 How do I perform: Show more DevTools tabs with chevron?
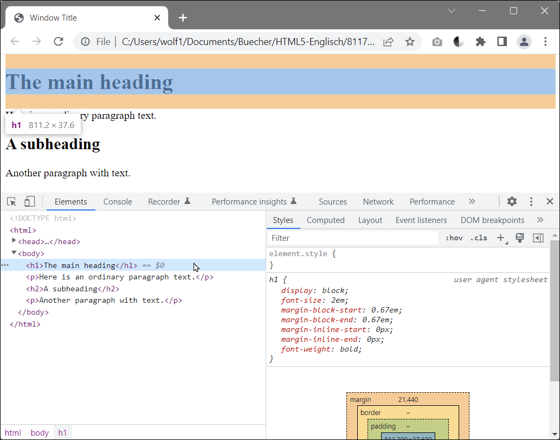(472, 202)
